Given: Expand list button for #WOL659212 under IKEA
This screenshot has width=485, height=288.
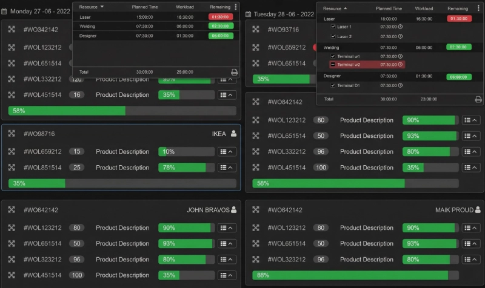Looking at the screenshot, I should pos(227,152).
